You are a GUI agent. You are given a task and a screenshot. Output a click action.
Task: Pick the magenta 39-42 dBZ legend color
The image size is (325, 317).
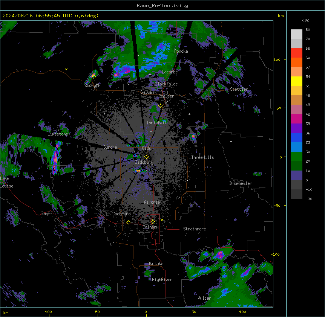[x=296, y=119]
